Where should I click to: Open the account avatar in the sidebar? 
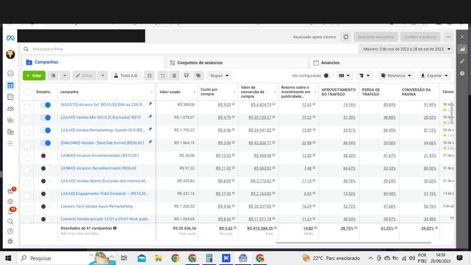[10, 54]
